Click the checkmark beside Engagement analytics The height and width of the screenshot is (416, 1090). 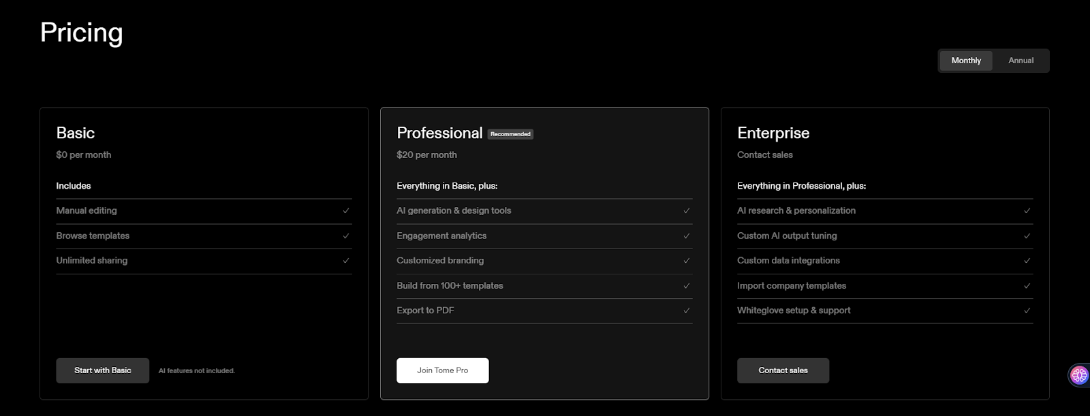(687, 236)
